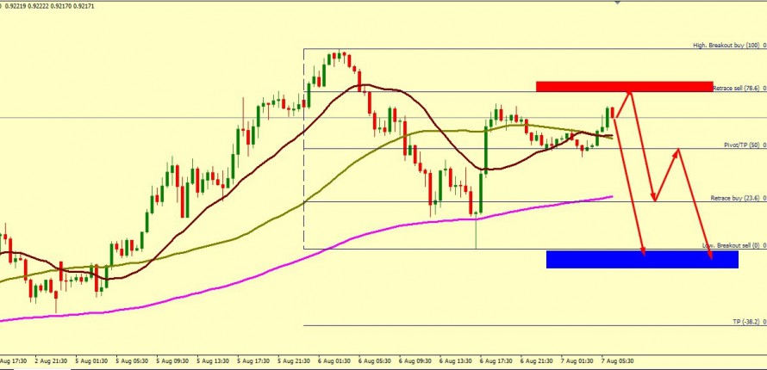This screenshot has height=370, width=767.
Task: Select the High Breakout buy (100) label
Action: [726, 46]
